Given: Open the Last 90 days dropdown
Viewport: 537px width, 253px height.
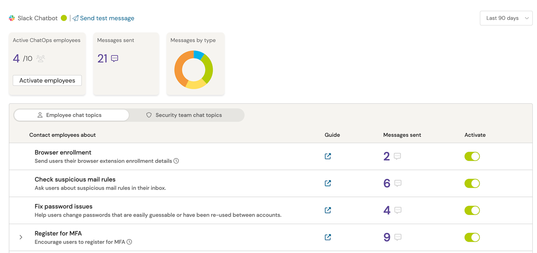Looking at the screenshot, I should tap(506, 18).
